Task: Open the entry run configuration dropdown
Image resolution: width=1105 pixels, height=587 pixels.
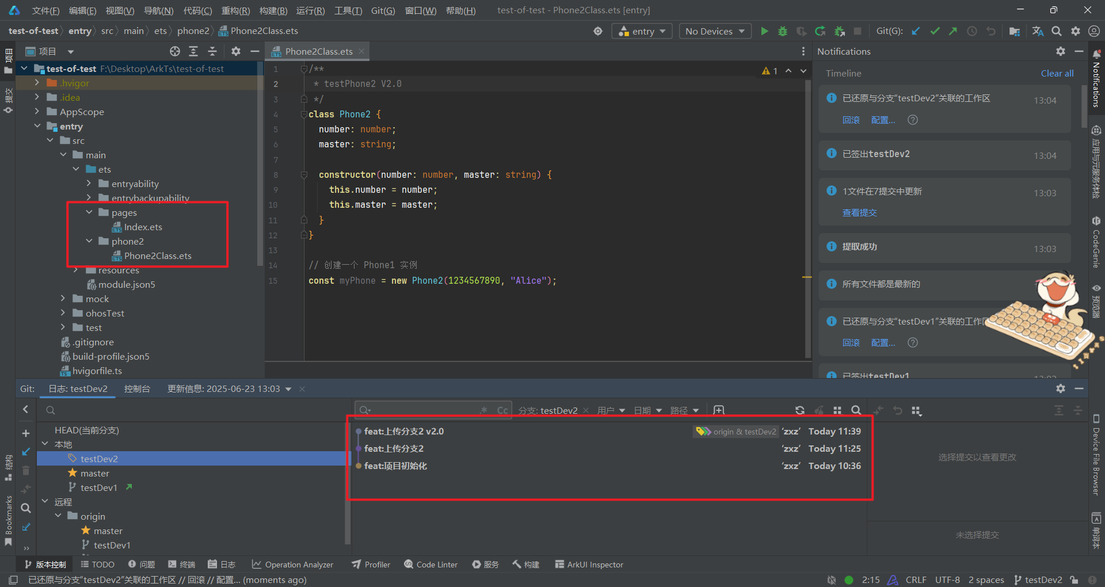Action: click(642, 31)
